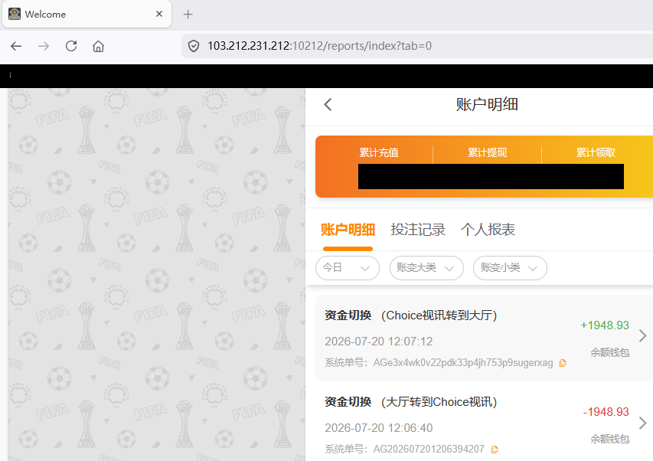
Task: Go back using the browser back arrow
Action: [16, 46]
